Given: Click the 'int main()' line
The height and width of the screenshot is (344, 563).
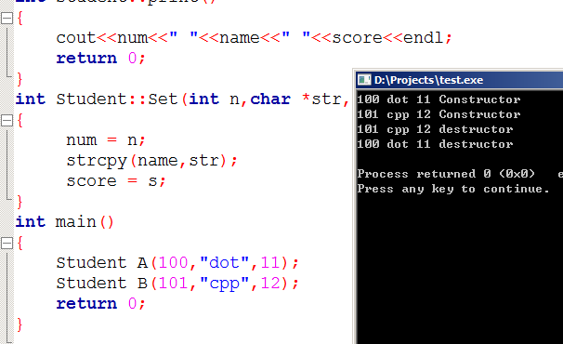Looking at the screenshot, I should click(x=65, y=222).
